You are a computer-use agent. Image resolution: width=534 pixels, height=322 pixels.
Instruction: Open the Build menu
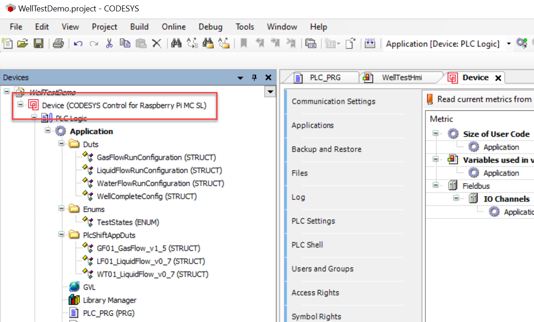pos(139,27)
